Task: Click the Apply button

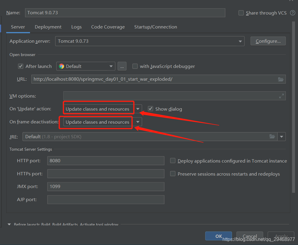Action: pyautogui.click(x=281, y=236)
